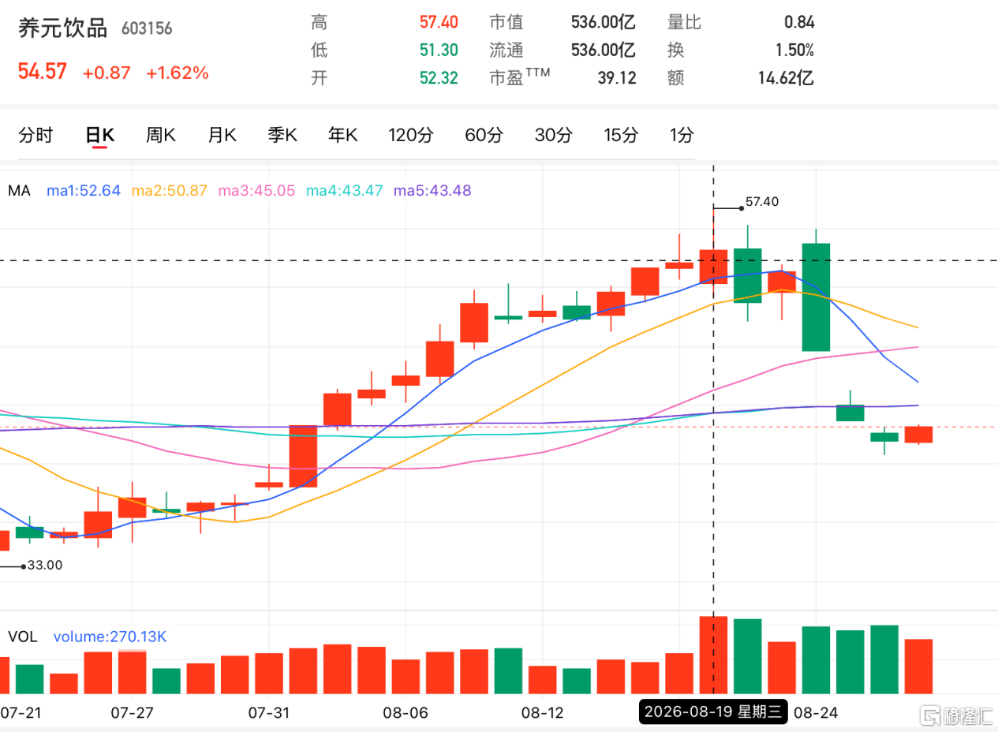The height and width of the screenshot is (732, 998).
Task: Click the 33.00 low price marker
Action: [x=44, y=565]
